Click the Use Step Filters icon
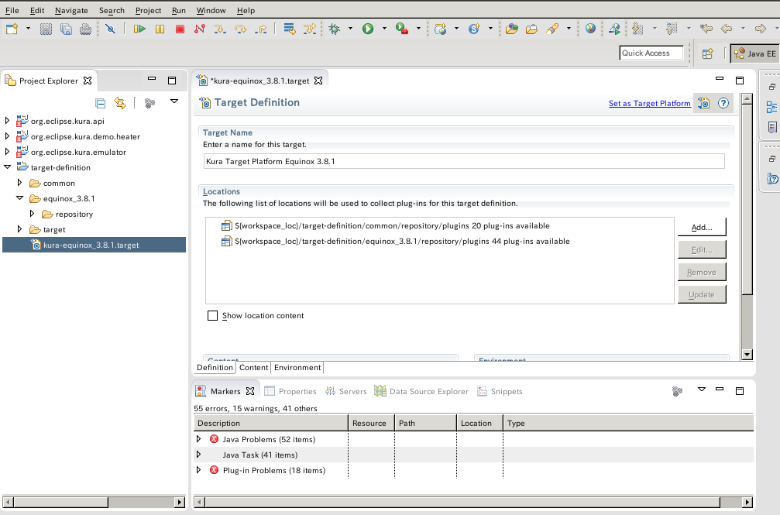This screenshot has height=515, width=780. (310, 29)
